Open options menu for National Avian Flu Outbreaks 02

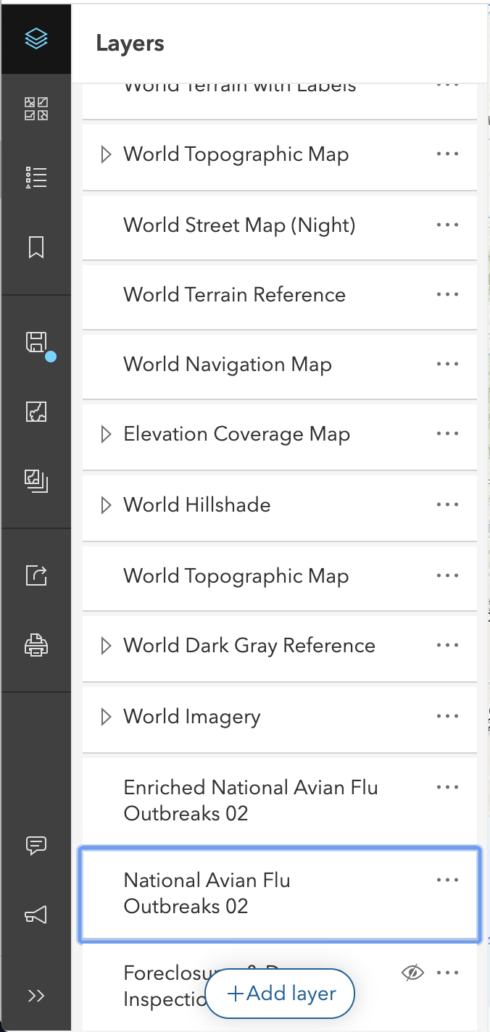tap(447, 880)
